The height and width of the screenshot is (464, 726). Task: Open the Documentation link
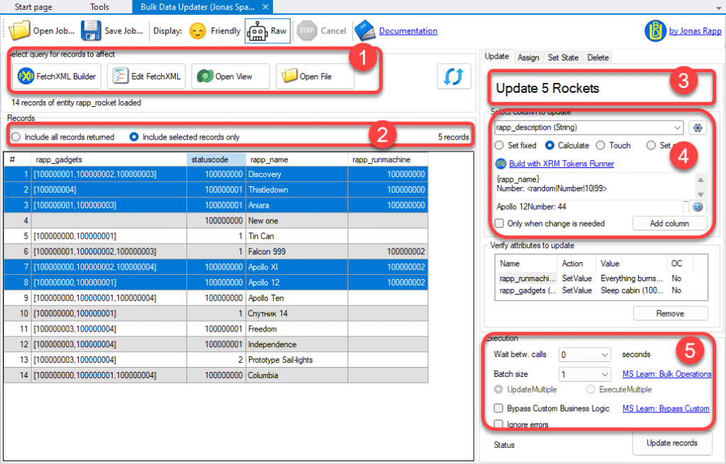point(408,31)
